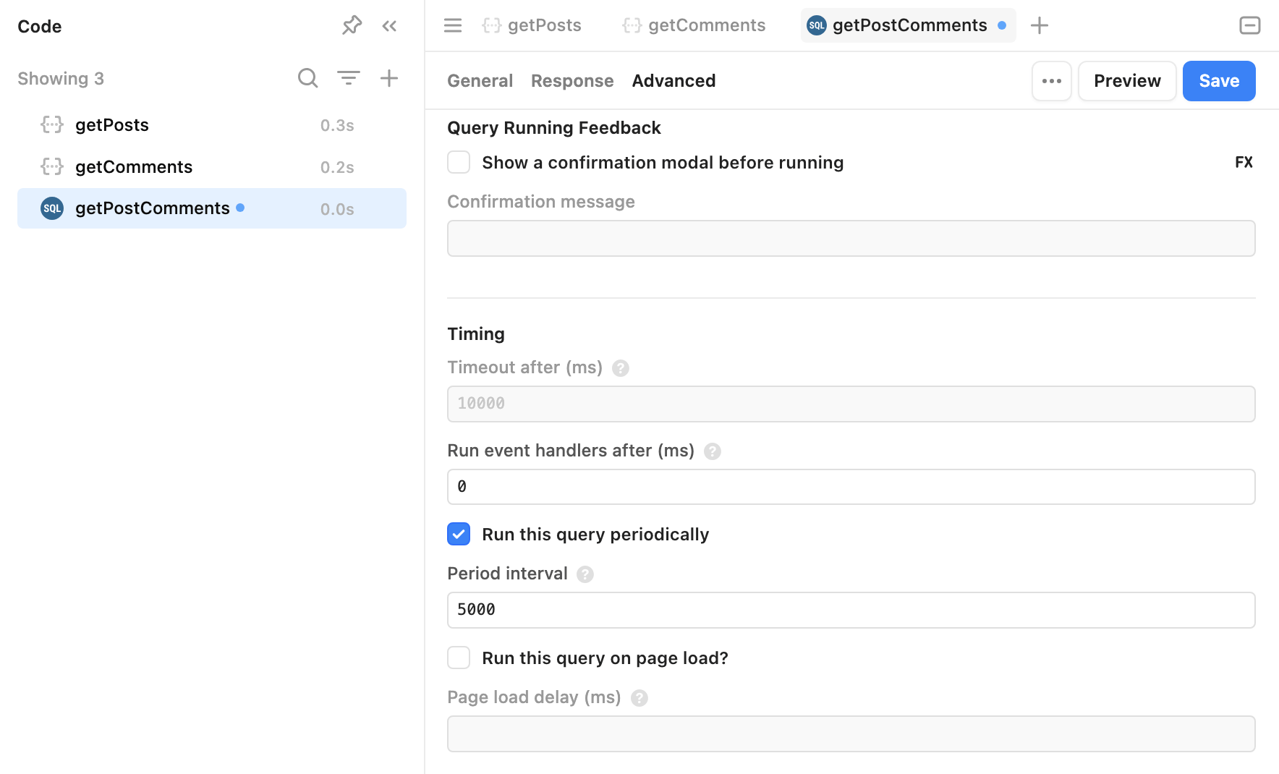
Task: Minimize the editor panel icon
Action: [1250, 25]
